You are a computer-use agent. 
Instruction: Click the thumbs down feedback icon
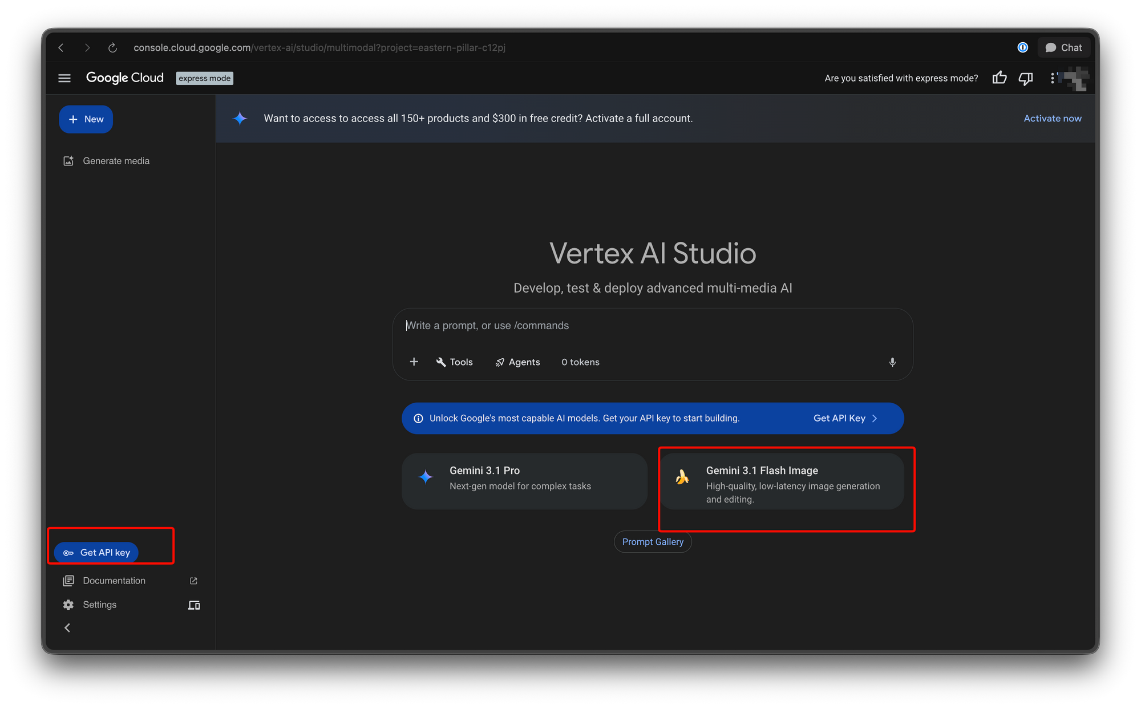tap(1026, 78)
